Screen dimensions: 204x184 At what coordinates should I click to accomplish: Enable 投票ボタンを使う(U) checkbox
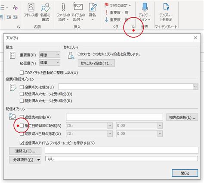(x=22, y=87)
